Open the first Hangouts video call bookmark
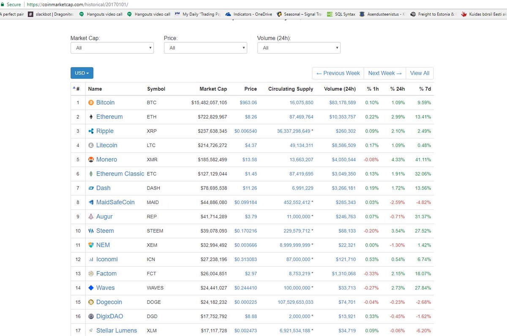 101,14
